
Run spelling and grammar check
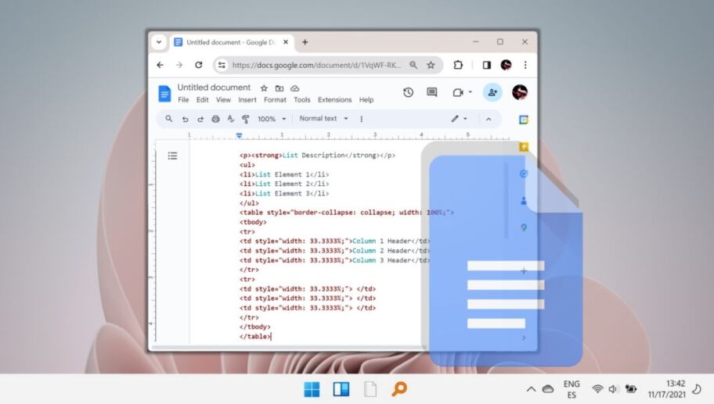pos(230,119)
